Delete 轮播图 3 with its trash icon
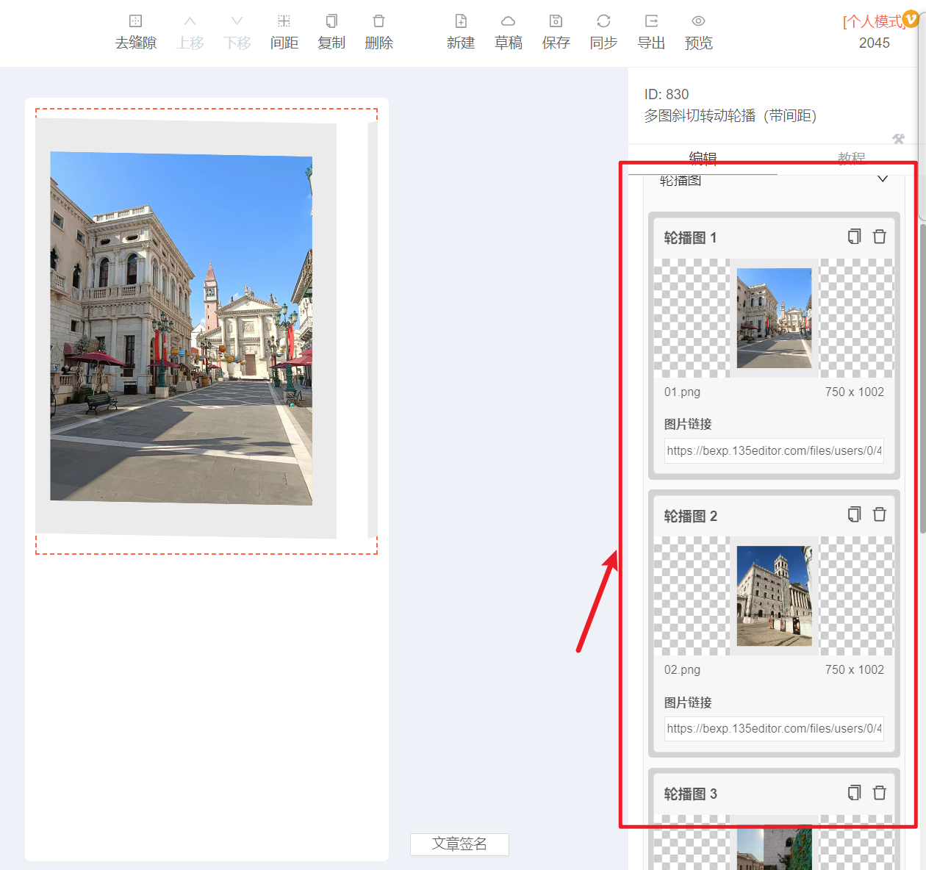Viewport: 926px width, 870px height. [880, 793]
